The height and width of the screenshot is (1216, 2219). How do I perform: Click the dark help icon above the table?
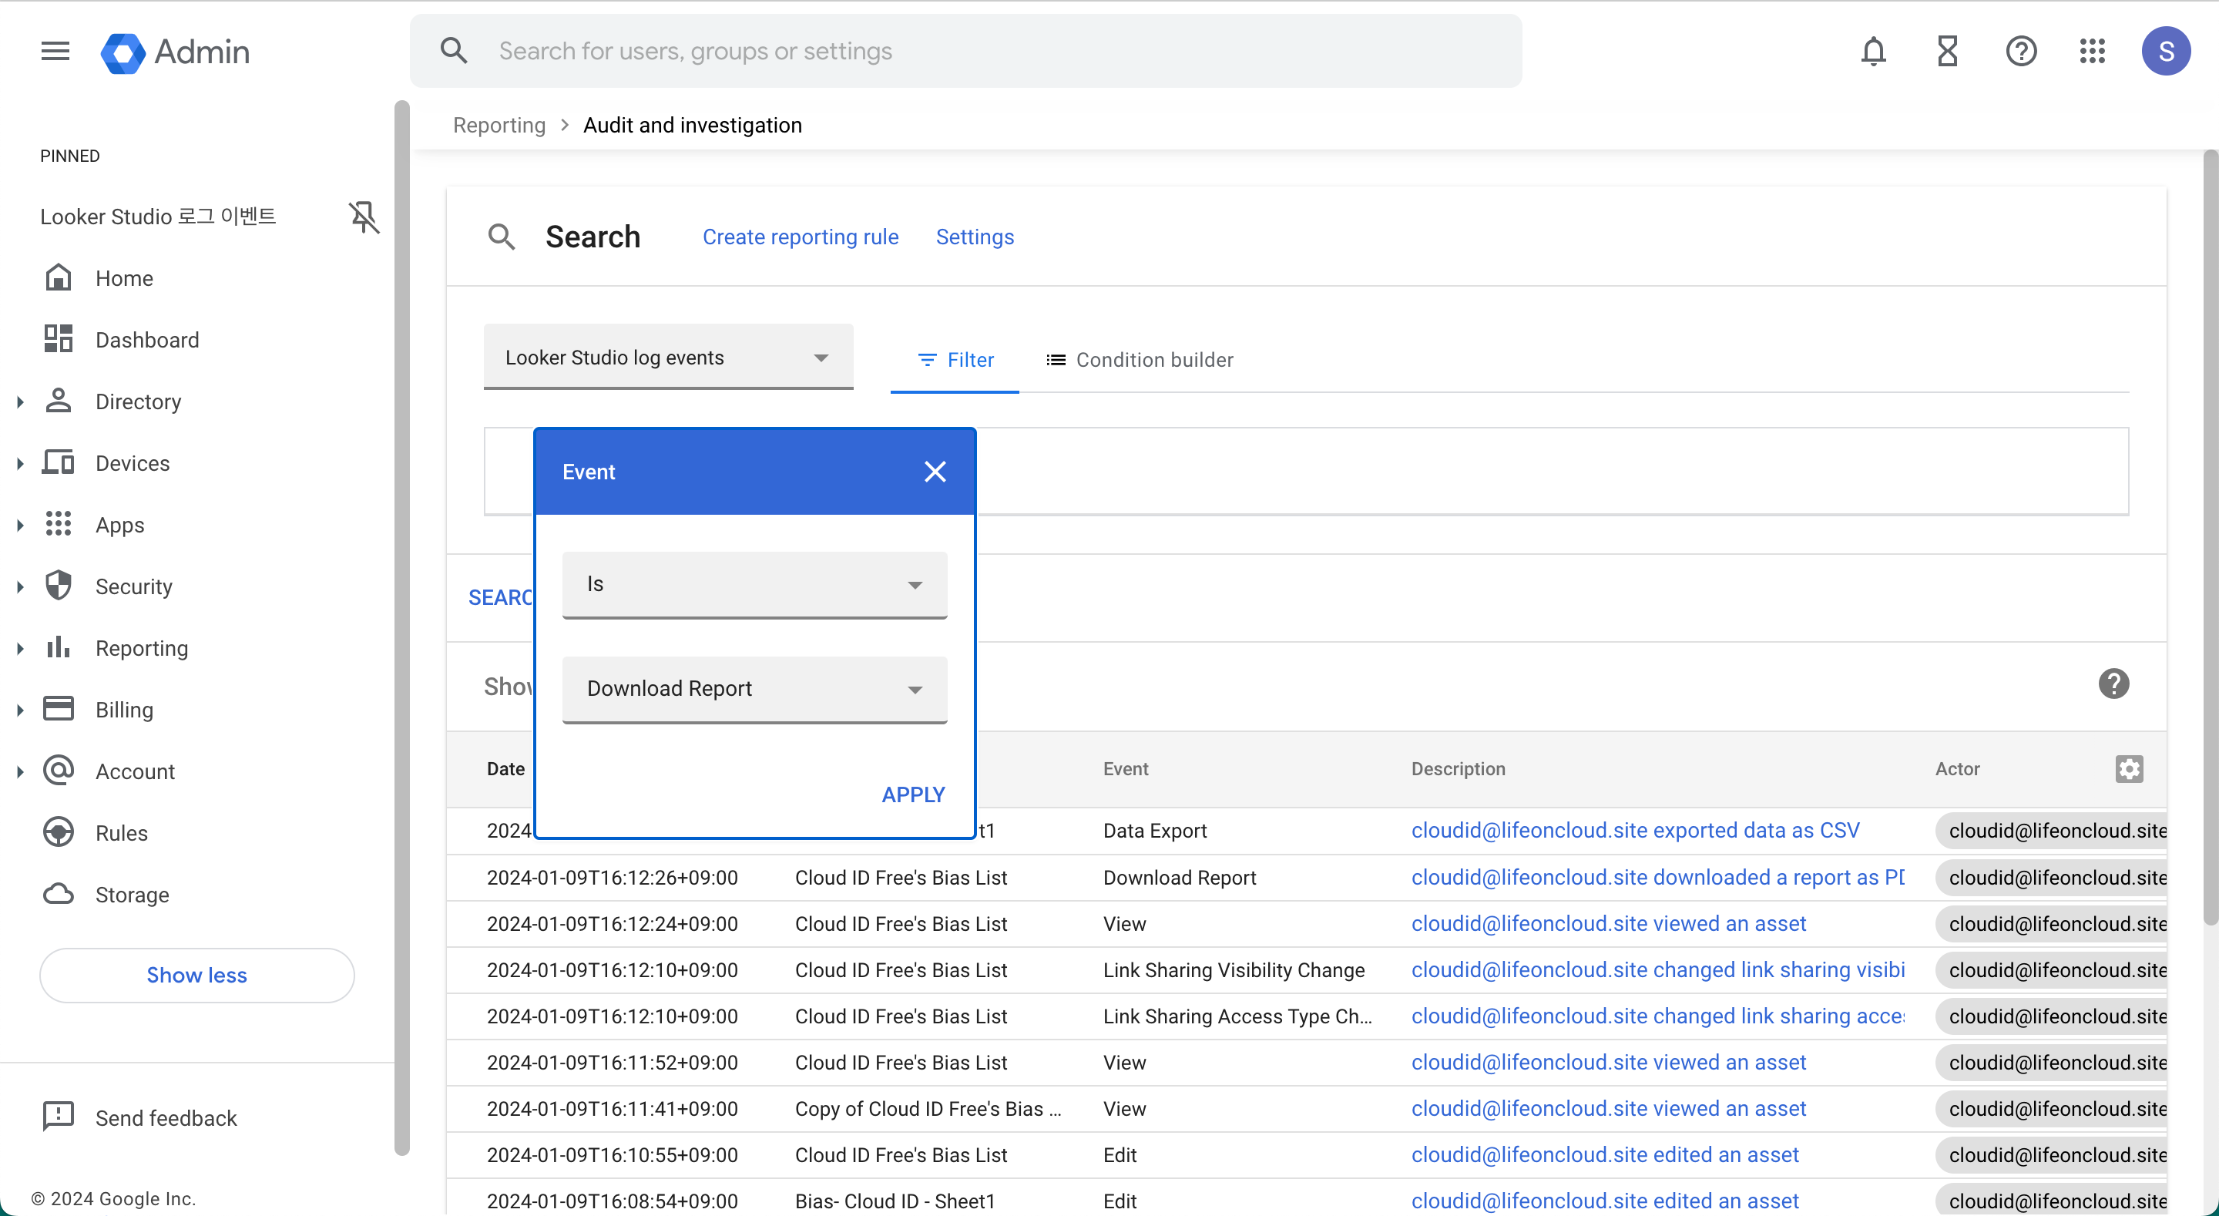(x=2113, y=684)
